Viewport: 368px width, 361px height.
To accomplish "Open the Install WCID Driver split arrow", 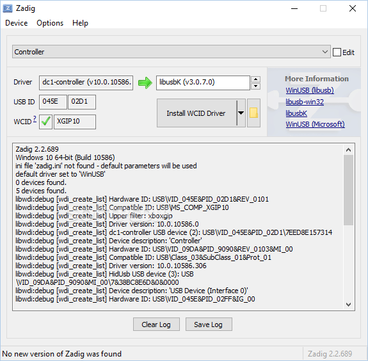I will coord(241,113).
